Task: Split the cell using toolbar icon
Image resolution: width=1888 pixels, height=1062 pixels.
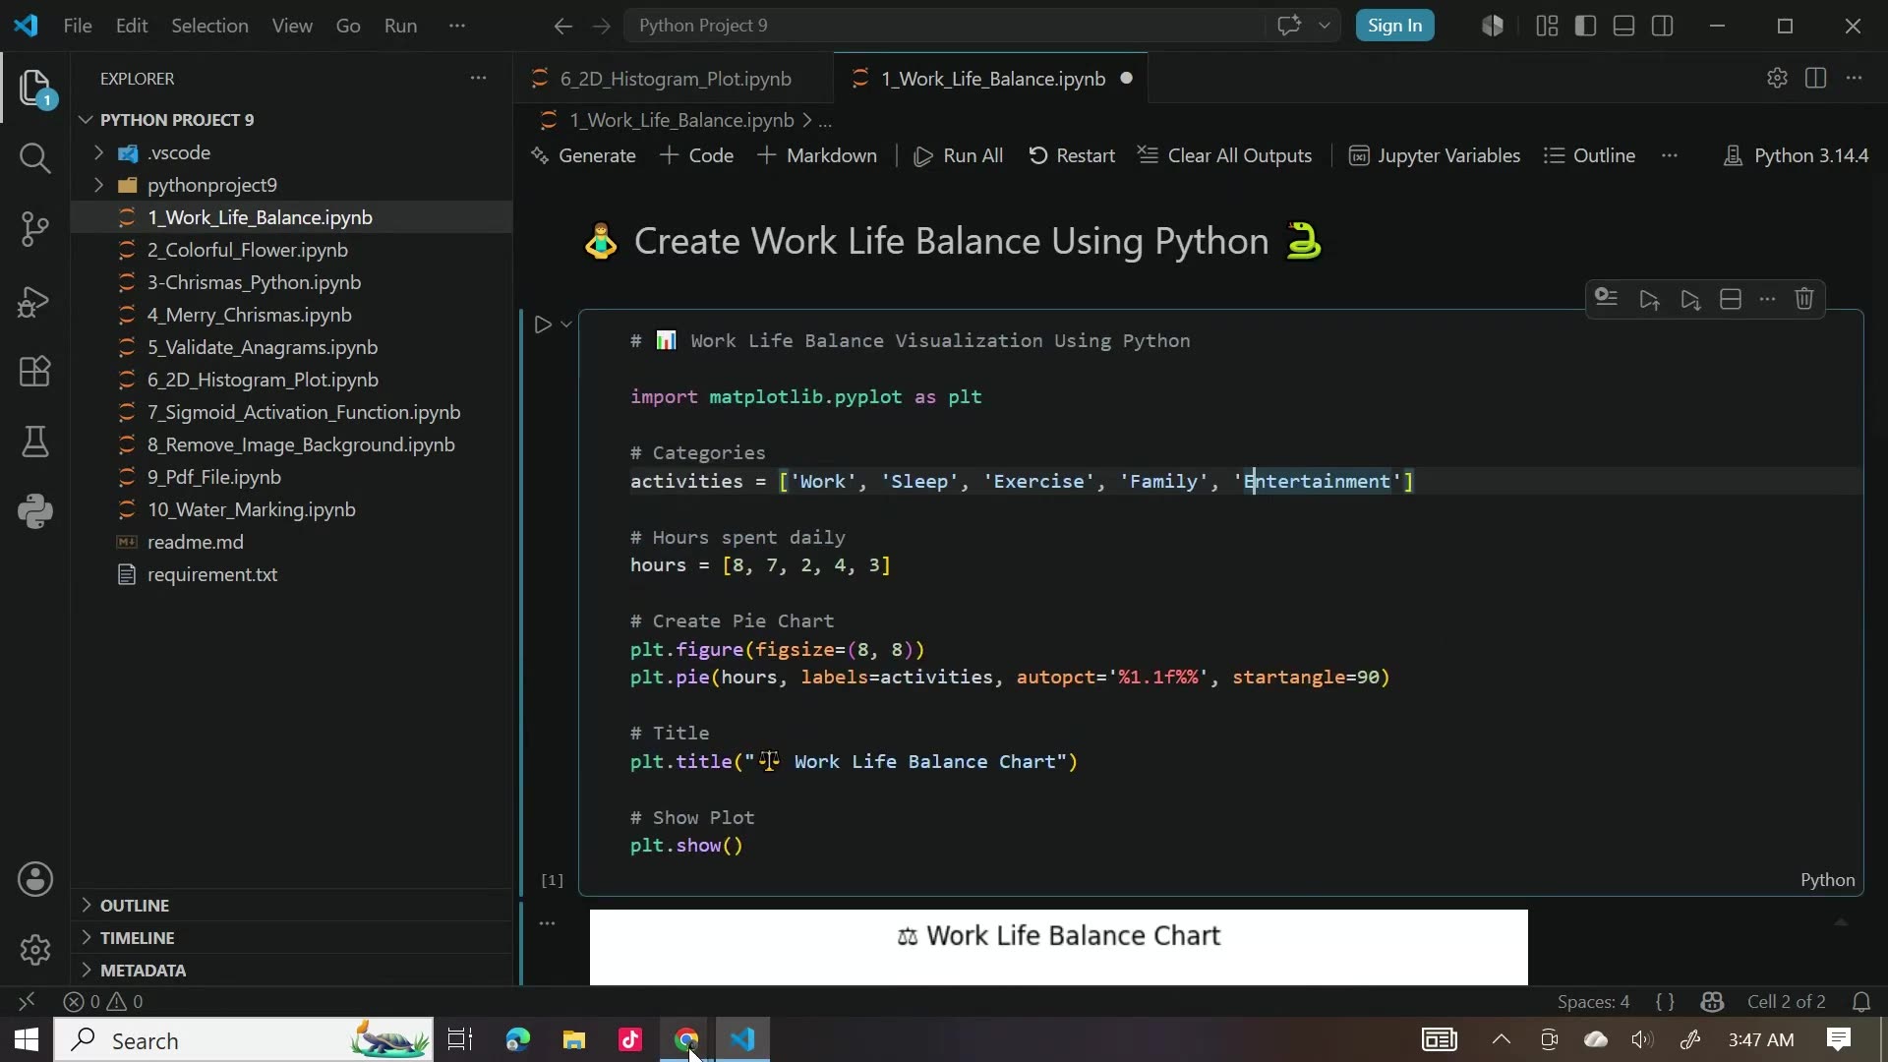Action: (x=1731, y=299)
